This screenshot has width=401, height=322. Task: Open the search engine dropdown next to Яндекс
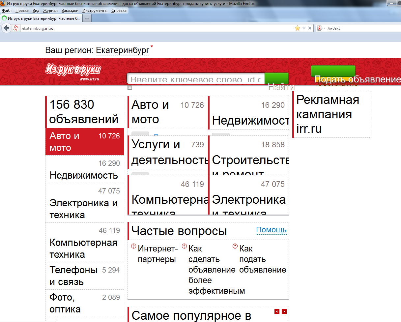325,28
